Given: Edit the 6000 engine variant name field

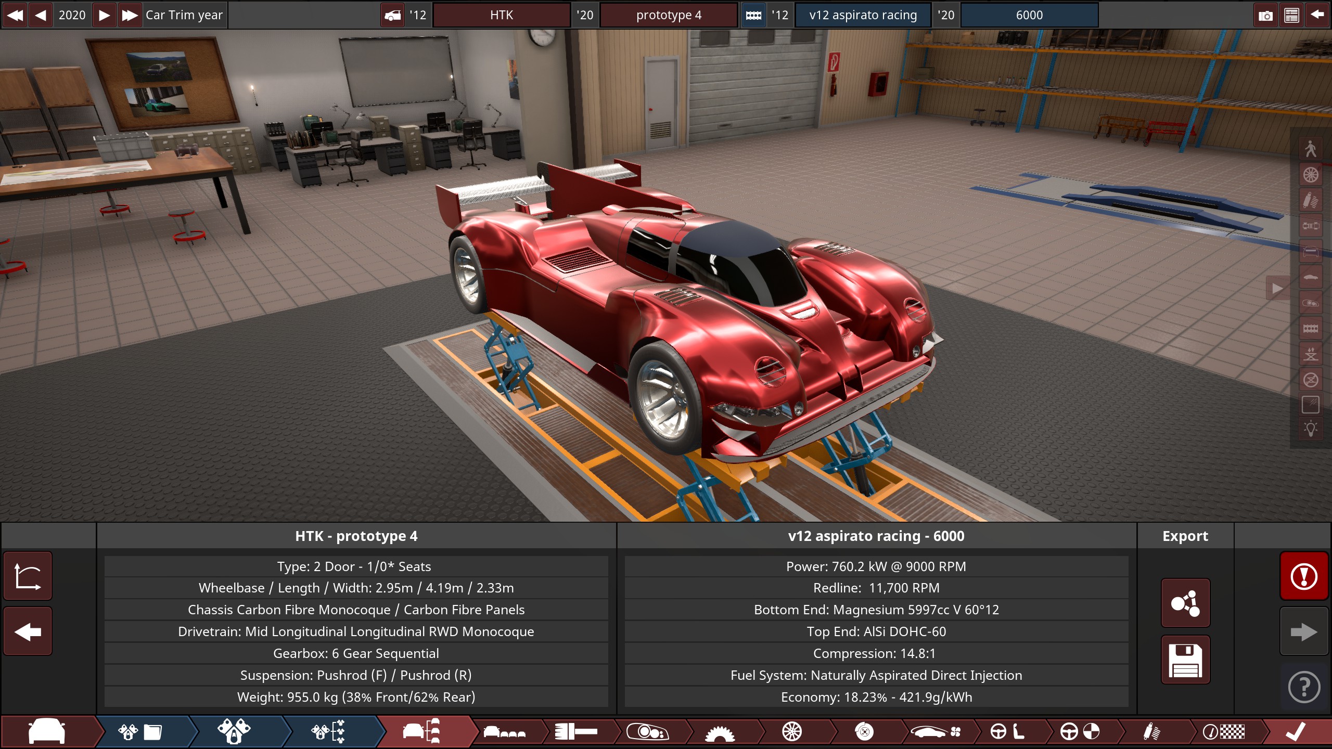Looking at the screenshot, I should point(1029,15).
